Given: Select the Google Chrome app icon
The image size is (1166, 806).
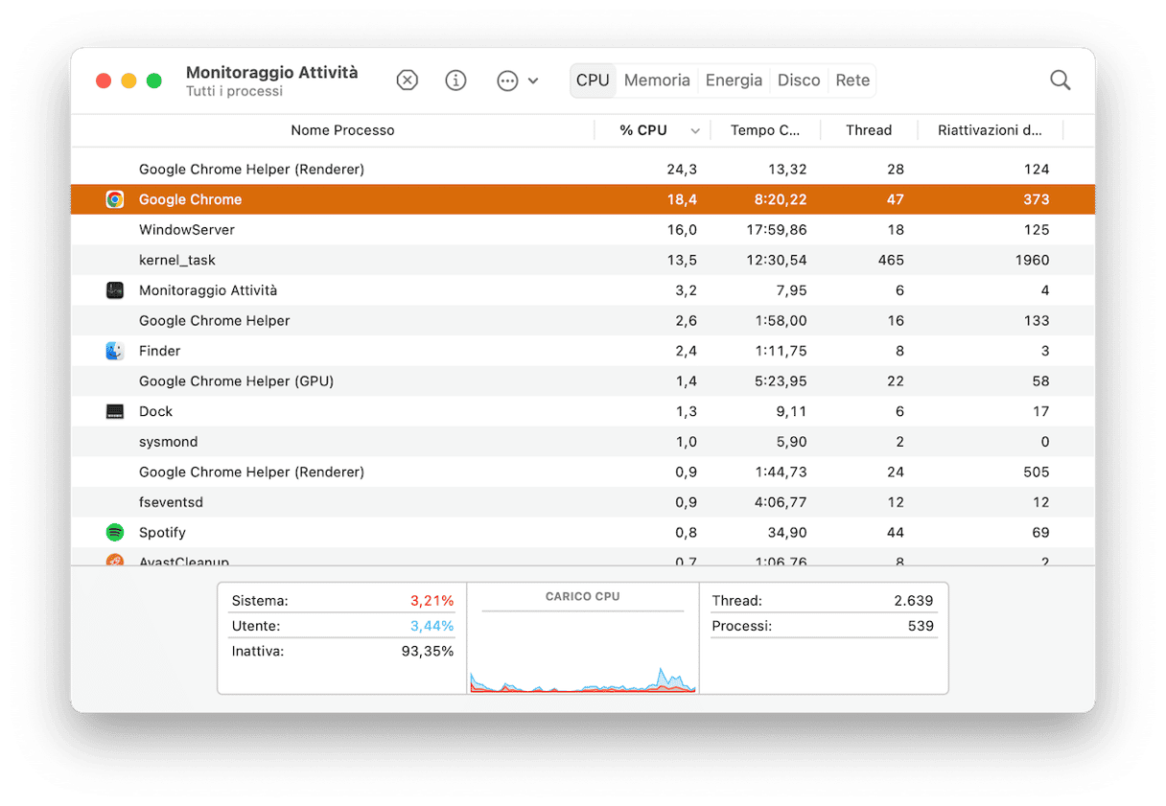Looking at the screenshot, I should click(115, 199).
